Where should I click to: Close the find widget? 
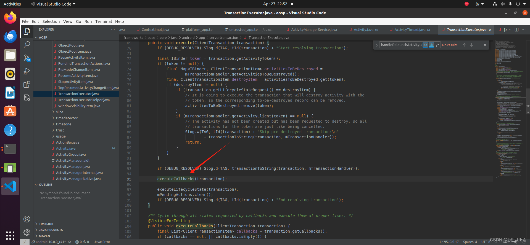coord(485,45)
